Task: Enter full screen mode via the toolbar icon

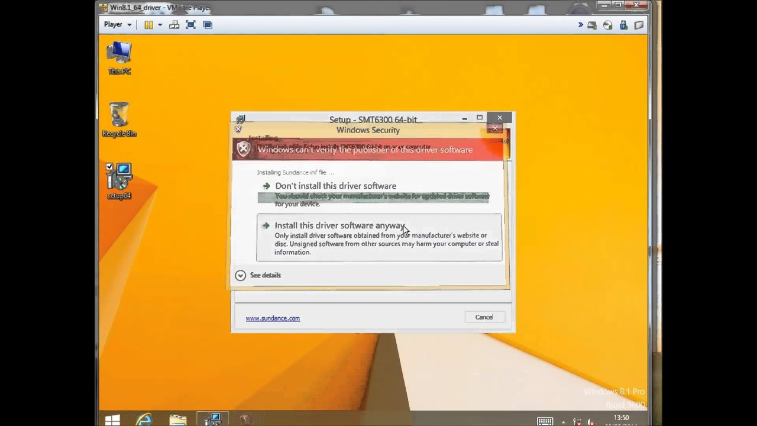Action: pos(190,24)
